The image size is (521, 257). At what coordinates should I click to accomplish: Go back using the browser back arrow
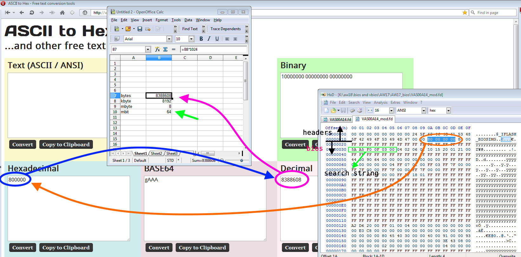click(x=22, y=13)
